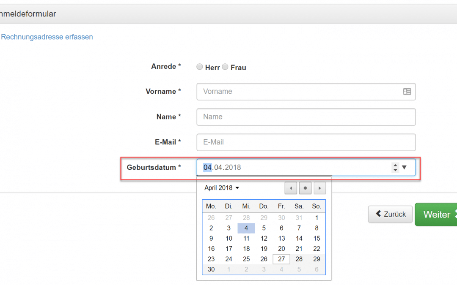
Task: Select the Herr radio button
Action: click(199, 67)
